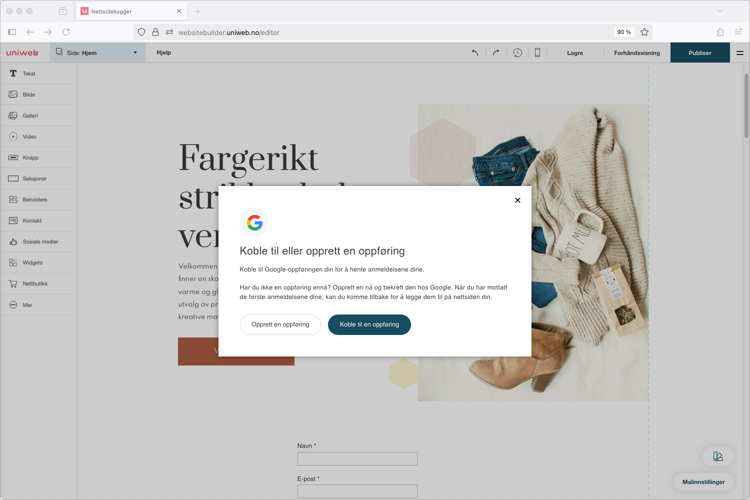This screenshot has height=500, width=750.
Task: Open Sosiale medier elements
Action: [38, 241]
